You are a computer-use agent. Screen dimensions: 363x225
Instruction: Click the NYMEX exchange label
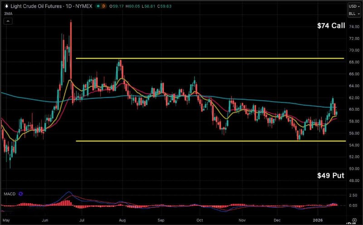pos(83,6)
